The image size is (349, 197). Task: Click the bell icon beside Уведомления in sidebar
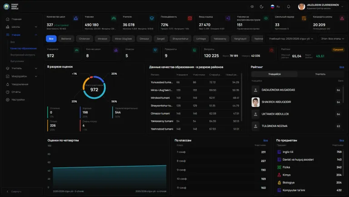tap(8, 84)
